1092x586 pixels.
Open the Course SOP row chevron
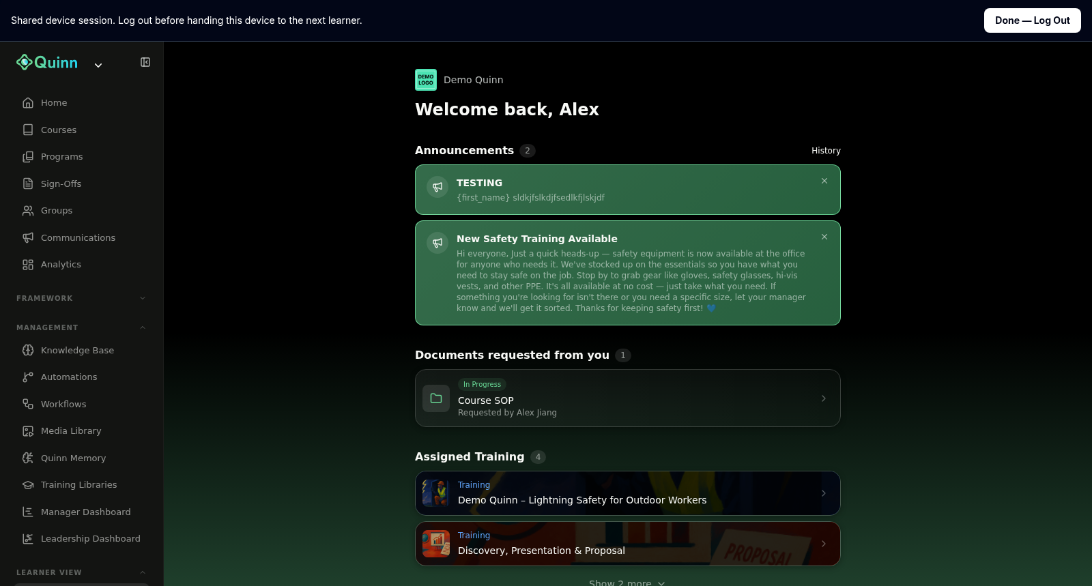click(x=824, y=398)
